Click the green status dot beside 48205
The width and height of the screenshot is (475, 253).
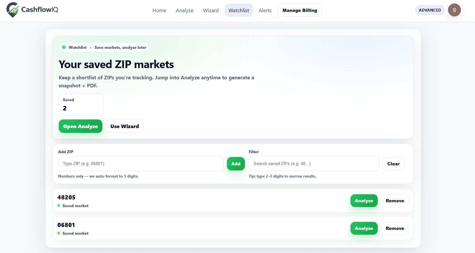pos(59,205)
